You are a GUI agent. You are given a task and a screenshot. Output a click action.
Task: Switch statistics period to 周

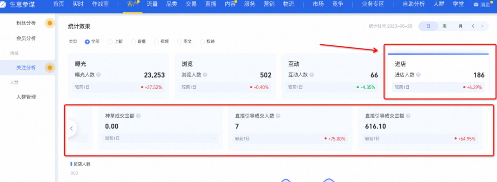coord(444,26)
